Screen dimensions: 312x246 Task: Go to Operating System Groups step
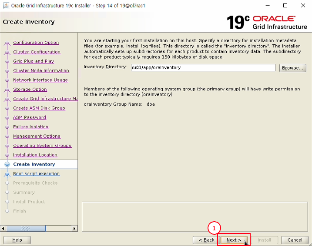tap(42, 146)
